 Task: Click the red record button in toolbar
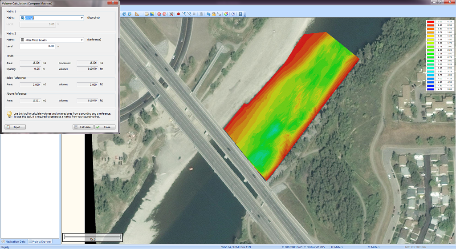coord(179,14)
